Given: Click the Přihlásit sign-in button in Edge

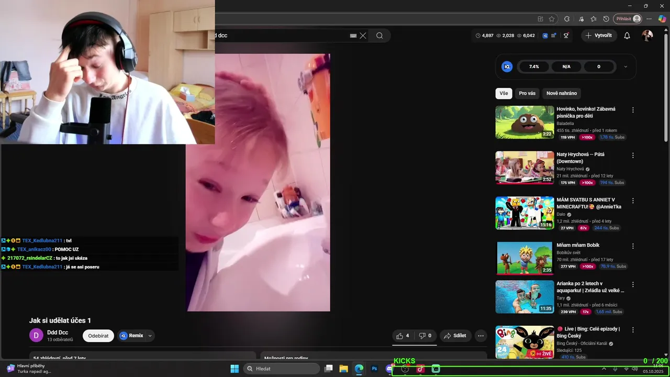Looking at the screenshot, I should pos(628,19).
